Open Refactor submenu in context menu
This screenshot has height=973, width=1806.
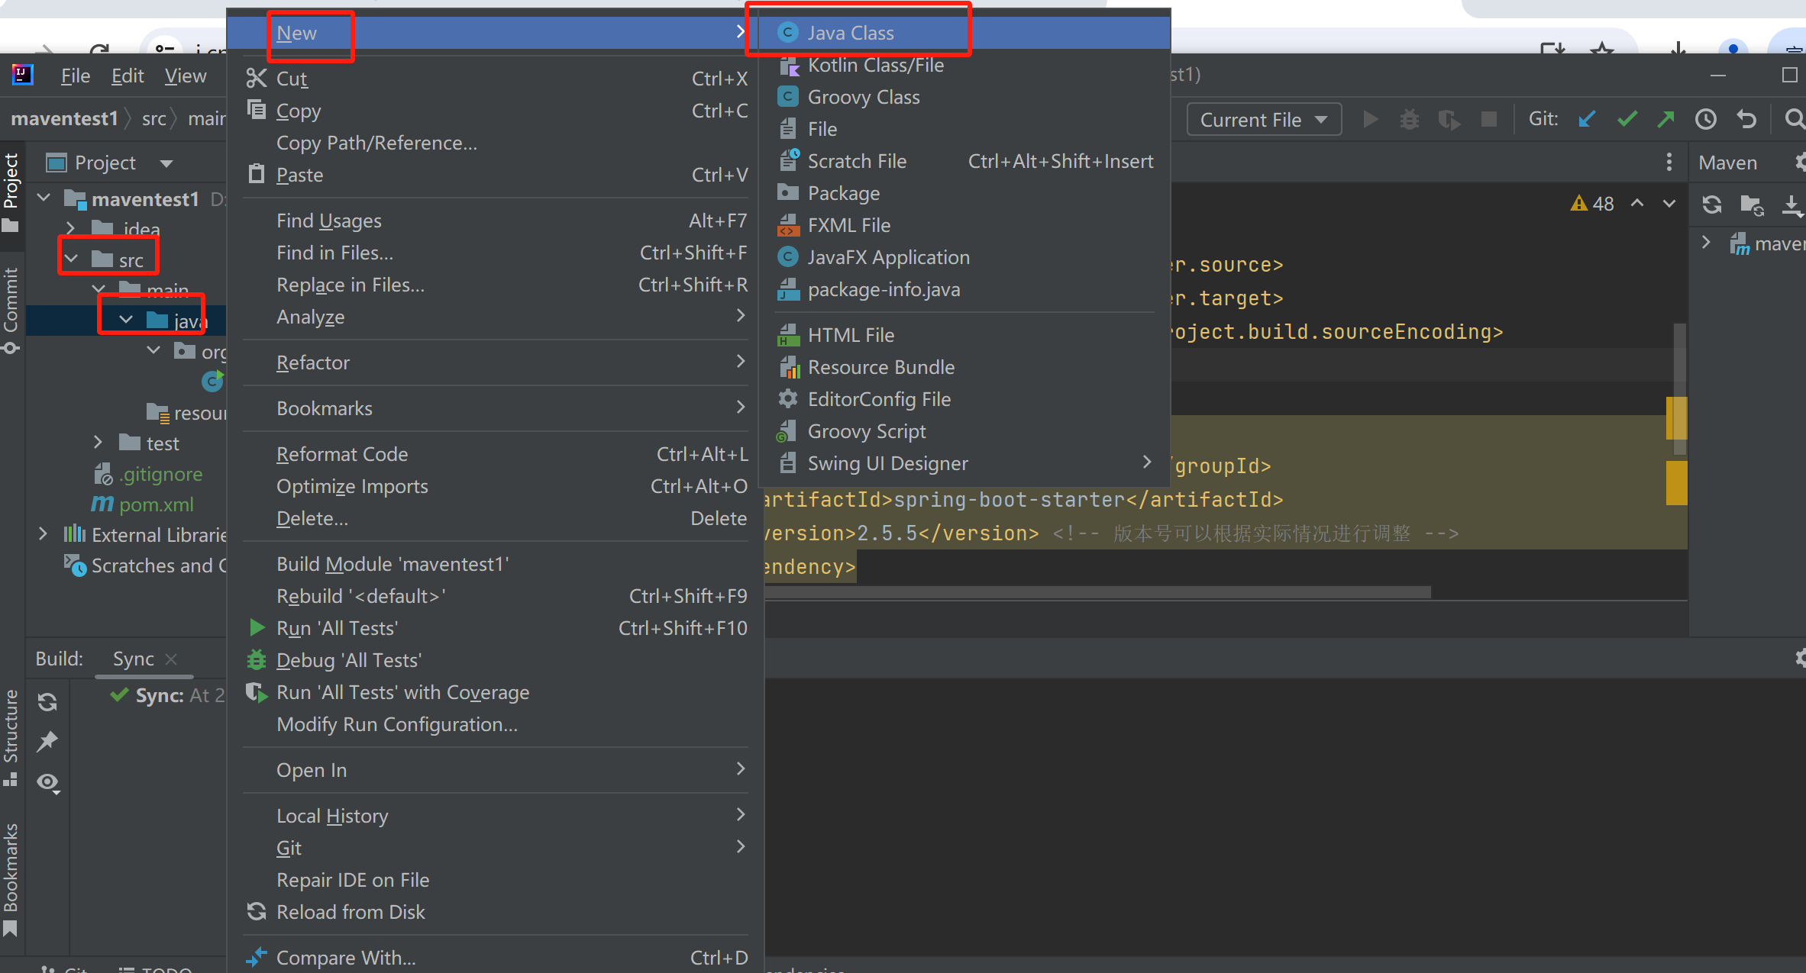(494, 362)
